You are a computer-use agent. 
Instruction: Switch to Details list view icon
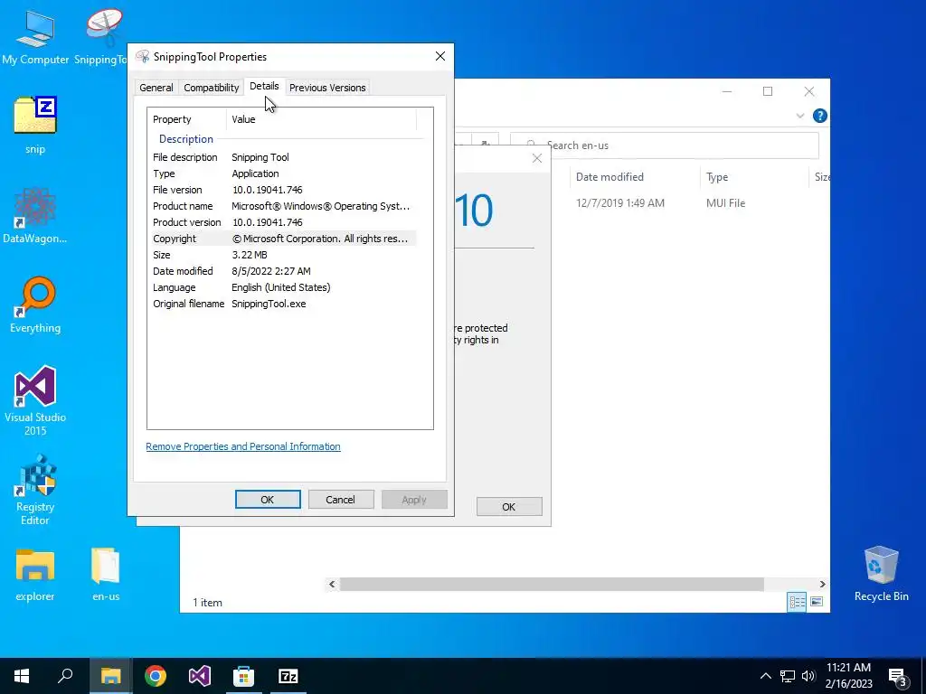click(797, 602)
